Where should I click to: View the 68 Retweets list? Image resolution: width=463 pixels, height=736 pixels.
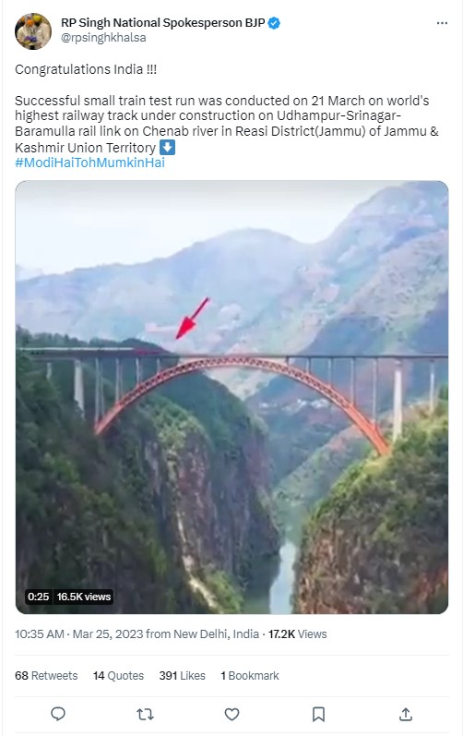[46, 675]
